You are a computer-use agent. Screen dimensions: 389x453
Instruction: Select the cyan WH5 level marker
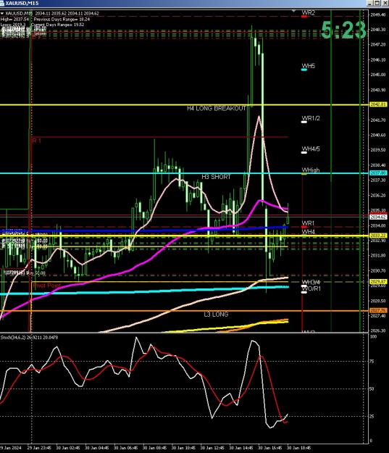pyautogui.click(x=304, y=70)
